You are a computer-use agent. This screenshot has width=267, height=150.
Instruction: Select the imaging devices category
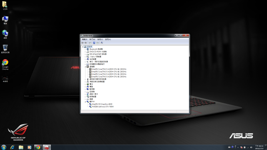click(93, 97)
